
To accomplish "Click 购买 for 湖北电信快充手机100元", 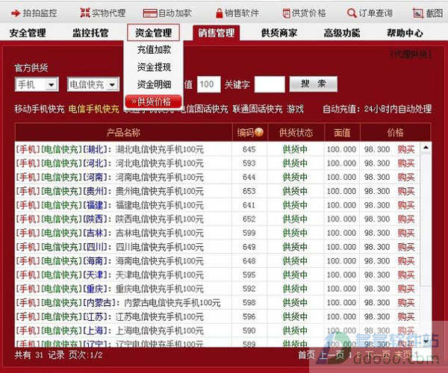I will pyautogui.click(x=406, y=149).
